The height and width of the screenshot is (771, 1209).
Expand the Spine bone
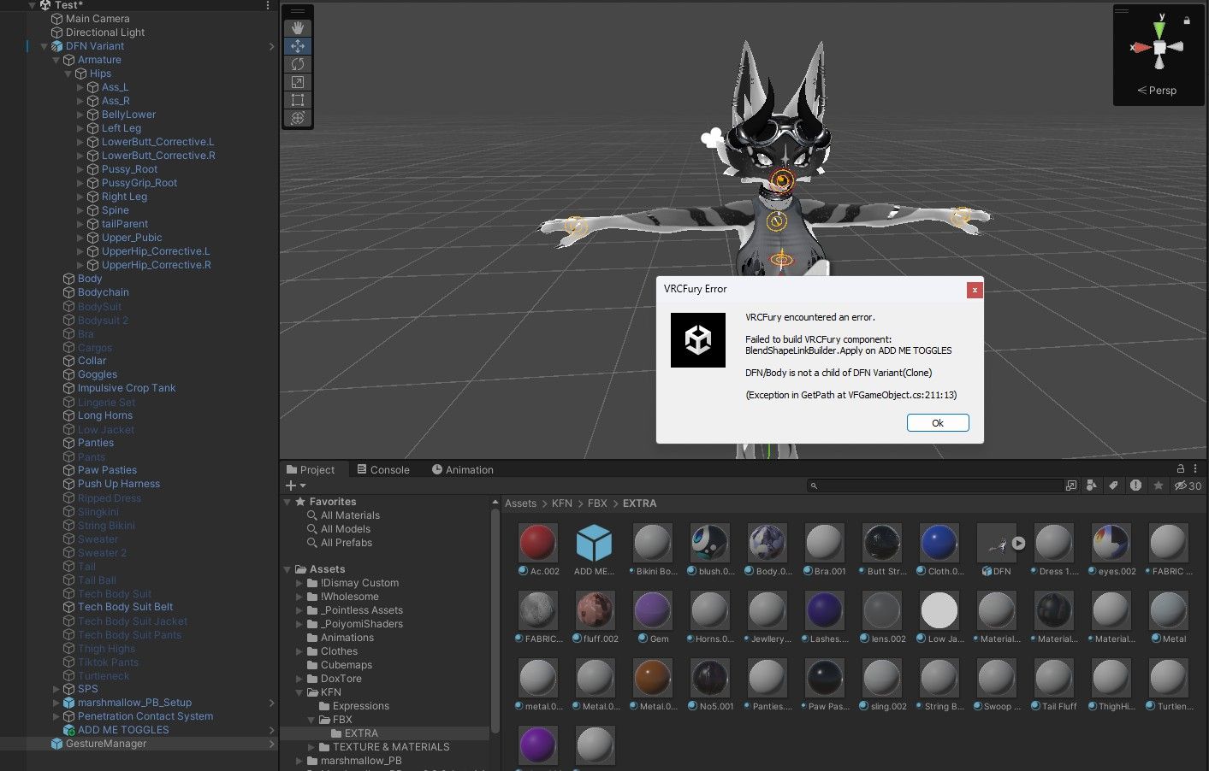(80, 210)
